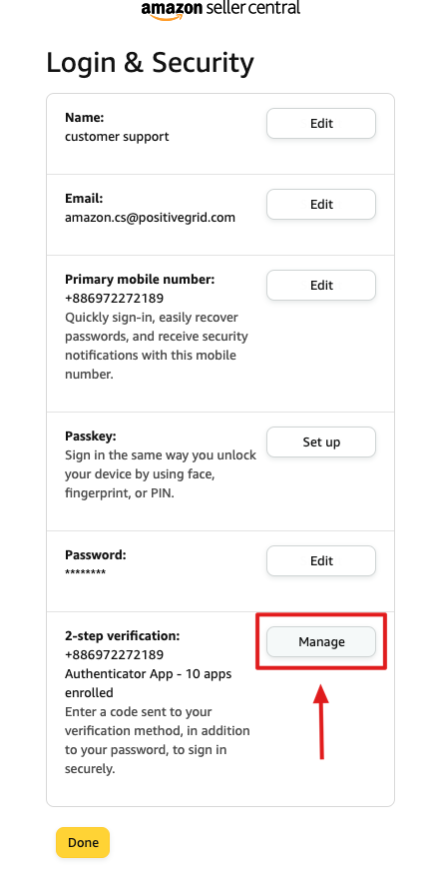Click the masked password asterisks
This screenshot has height=874, width=433.
click(85, 573)
